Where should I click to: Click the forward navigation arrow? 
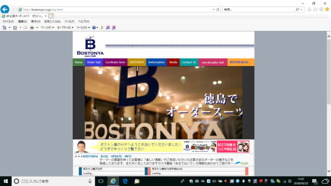point(13,9)
